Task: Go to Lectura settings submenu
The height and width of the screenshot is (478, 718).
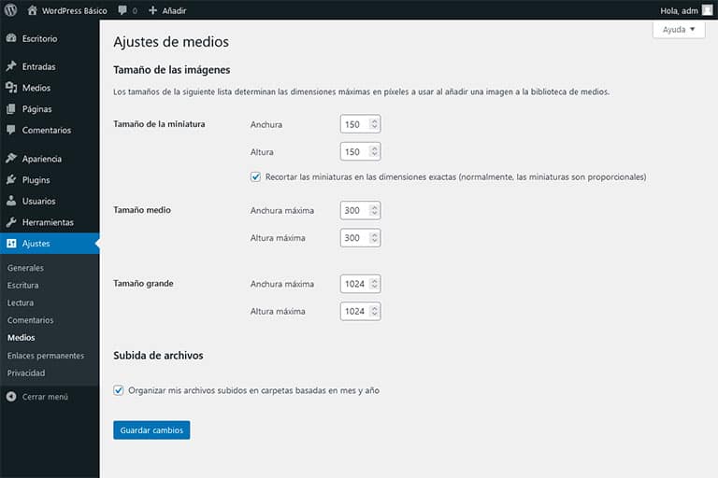Action: tap(21, 302)
